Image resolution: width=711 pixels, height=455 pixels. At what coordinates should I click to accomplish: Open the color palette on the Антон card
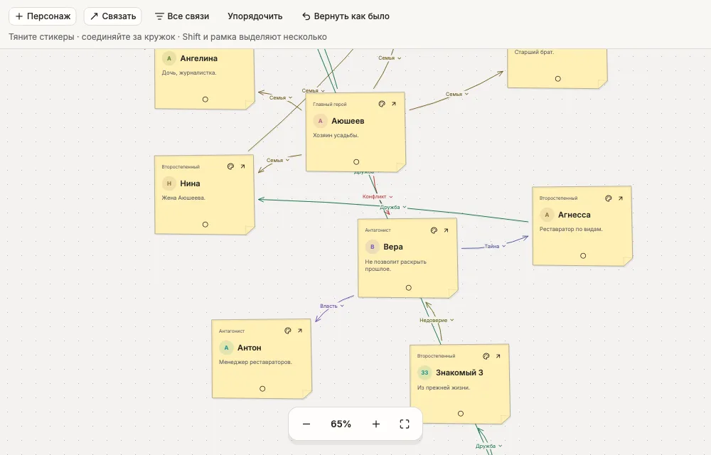tap(287, 331)
